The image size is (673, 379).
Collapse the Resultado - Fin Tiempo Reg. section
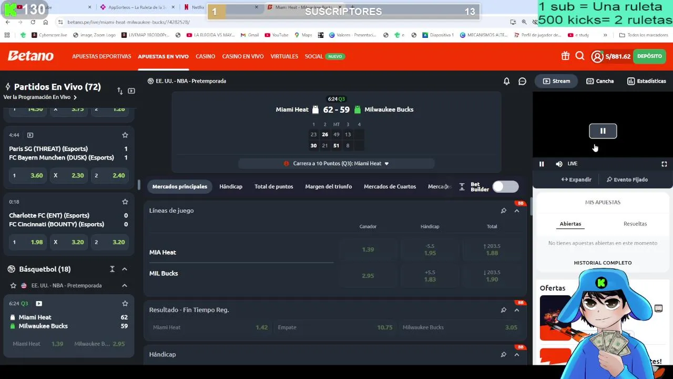click(x=517, y=310)
